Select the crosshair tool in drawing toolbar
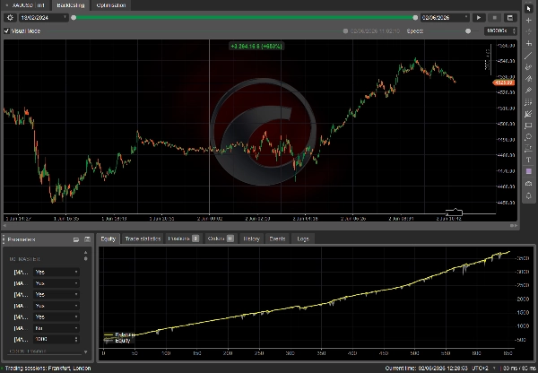The height and width of the screenshot is (373, 538). [x=529, y=21]
